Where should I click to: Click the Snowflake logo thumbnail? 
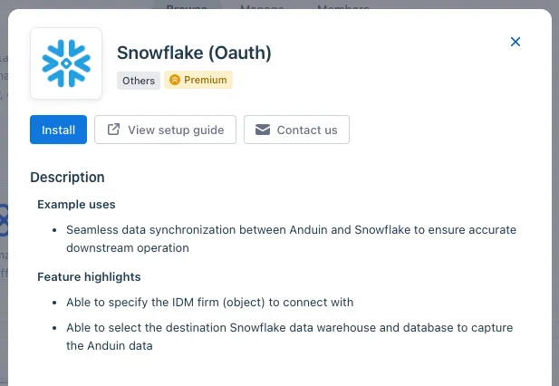point(66,63)
